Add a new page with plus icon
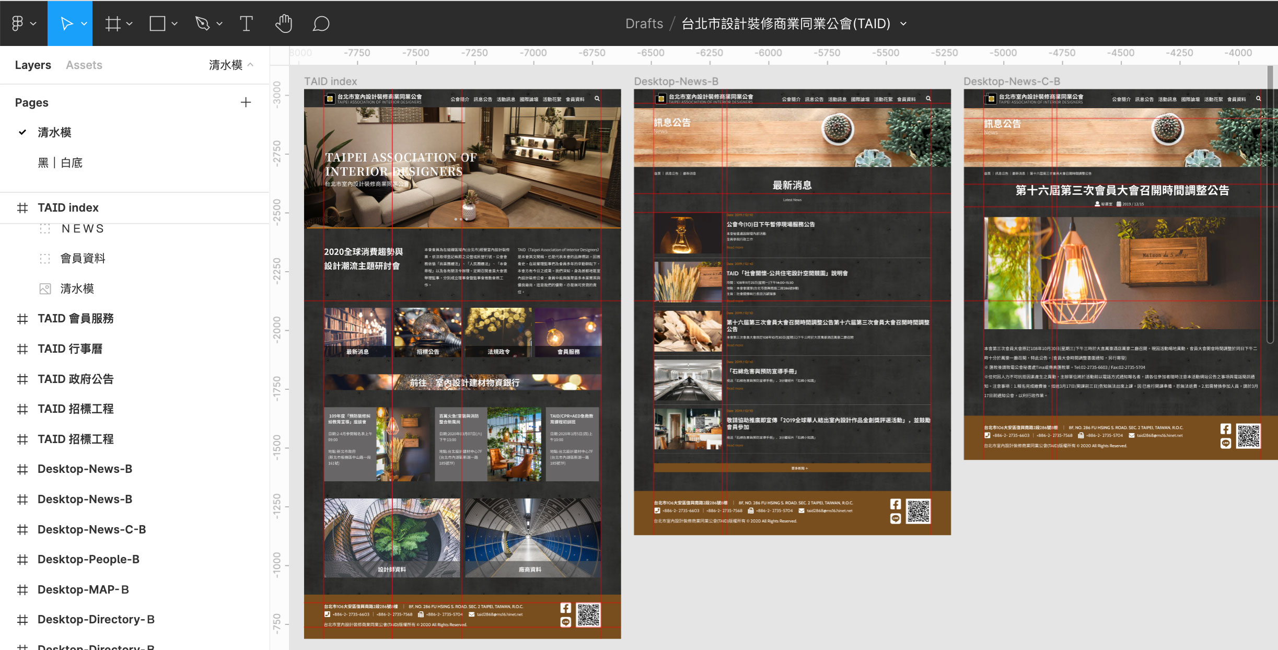The width and height of the screenshot is (1278, 650). (x=246, y=102)
